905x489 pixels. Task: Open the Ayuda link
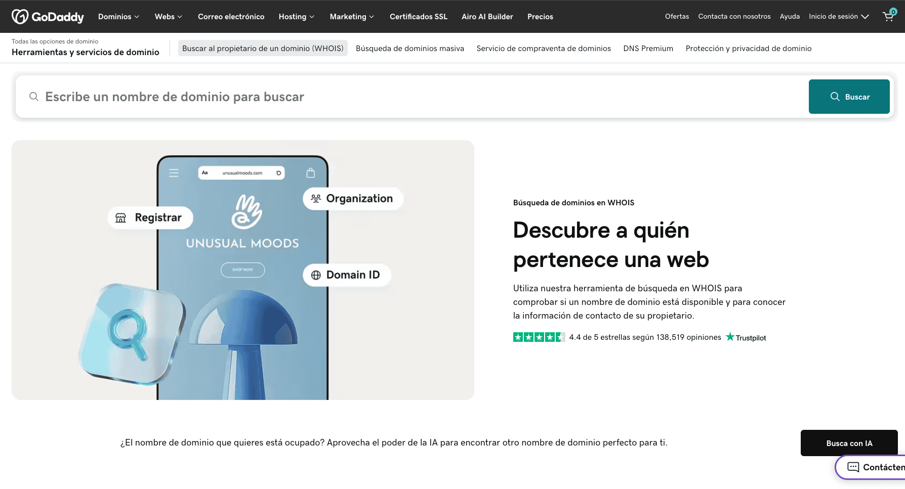click(x=790, y=17)
